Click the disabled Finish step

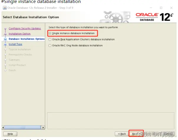tap(12, 70)
